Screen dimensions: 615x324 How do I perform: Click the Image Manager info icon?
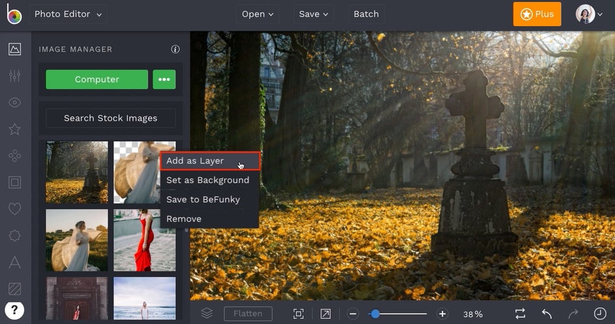(175, 49)
